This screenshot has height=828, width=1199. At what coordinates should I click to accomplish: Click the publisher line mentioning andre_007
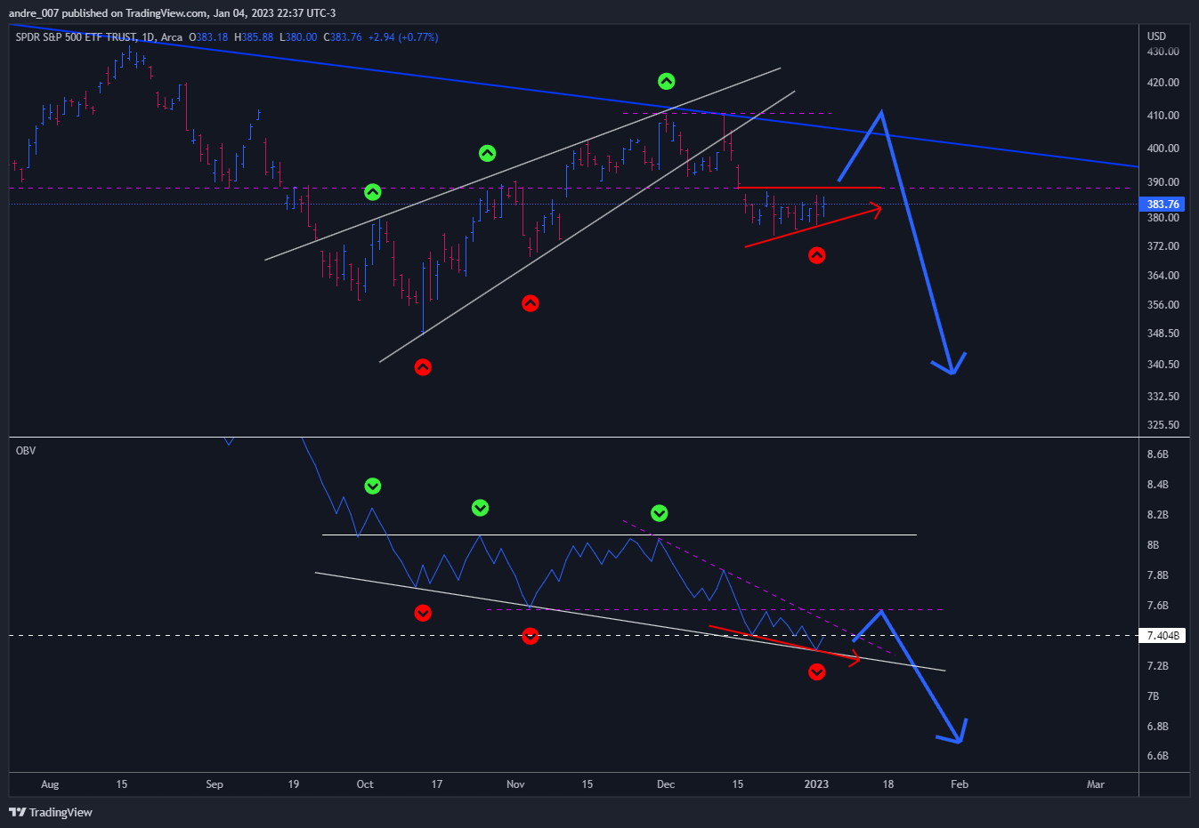point(172,13)
